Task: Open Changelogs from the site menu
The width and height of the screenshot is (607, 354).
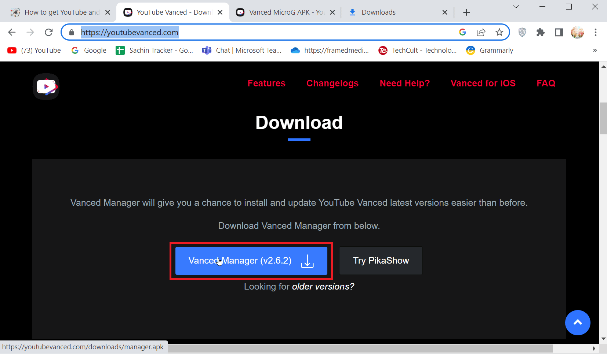Action: [332, 83]
